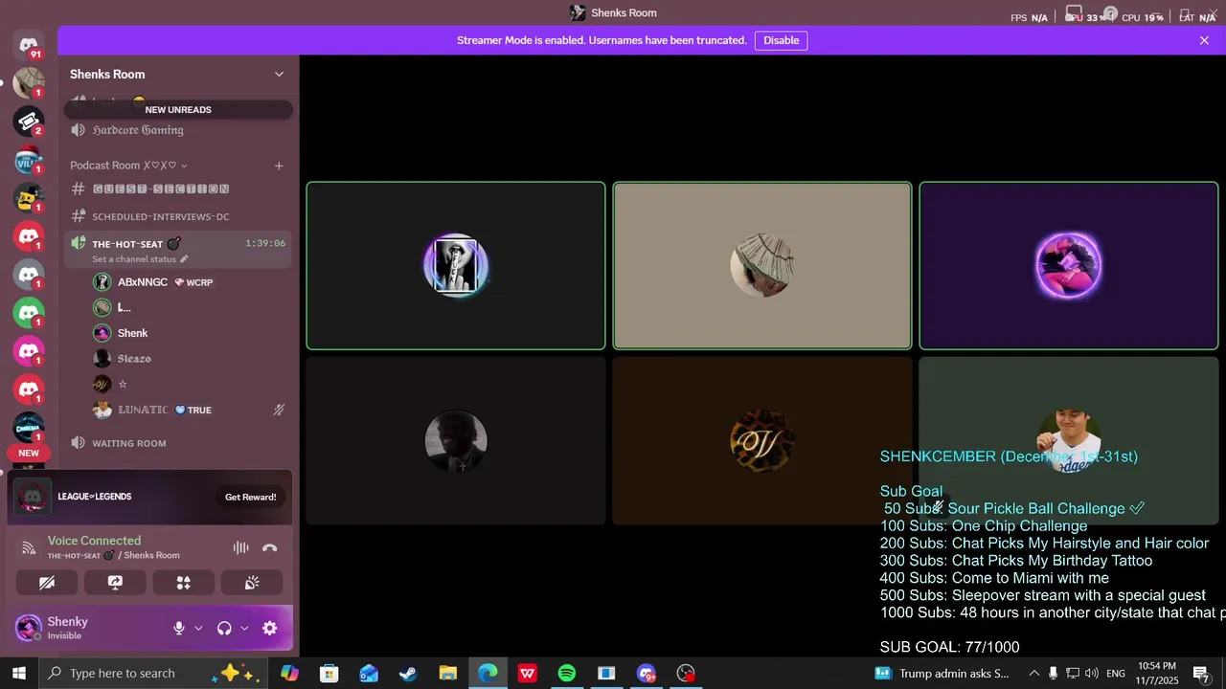This screenshot has width=1226, height=689.
Task: Click the NEW servers indicator pill
Action: point(29,454)
